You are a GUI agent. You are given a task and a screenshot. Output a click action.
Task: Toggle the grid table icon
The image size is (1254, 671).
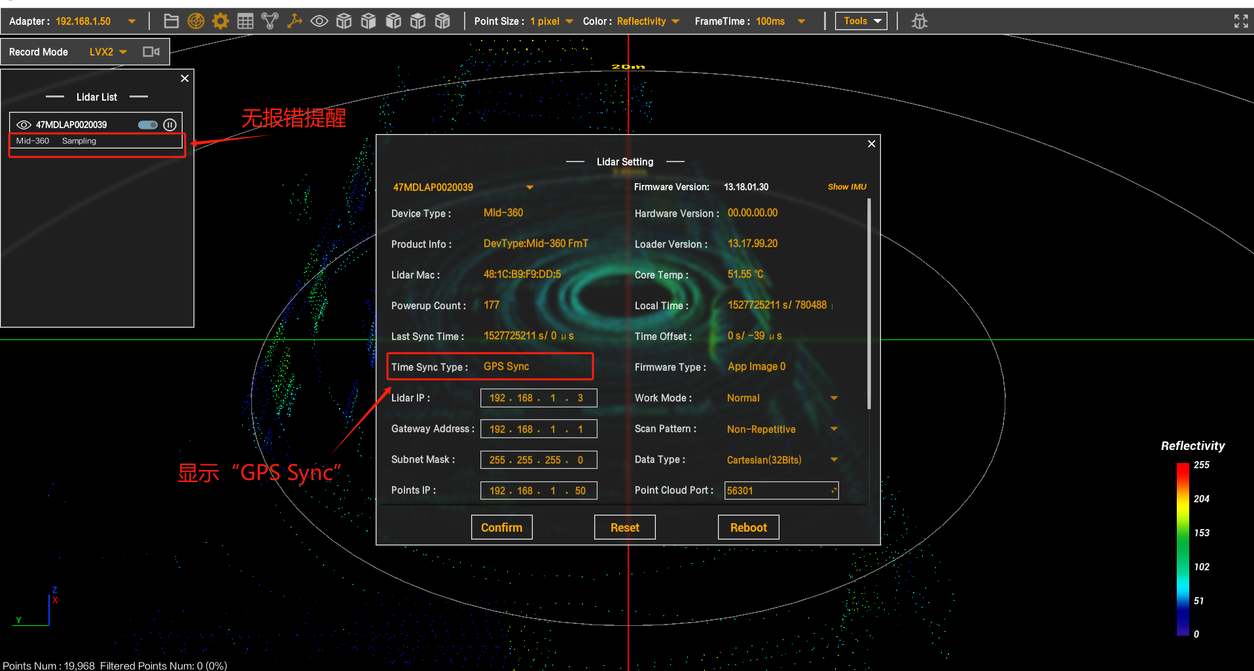click(245, 21)
